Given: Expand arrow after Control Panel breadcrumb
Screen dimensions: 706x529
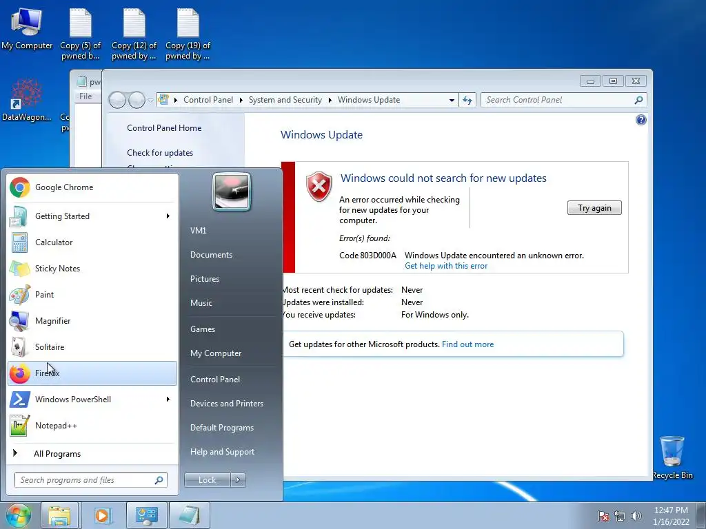Looking at the screenshot, I should (x=241, y=100).
